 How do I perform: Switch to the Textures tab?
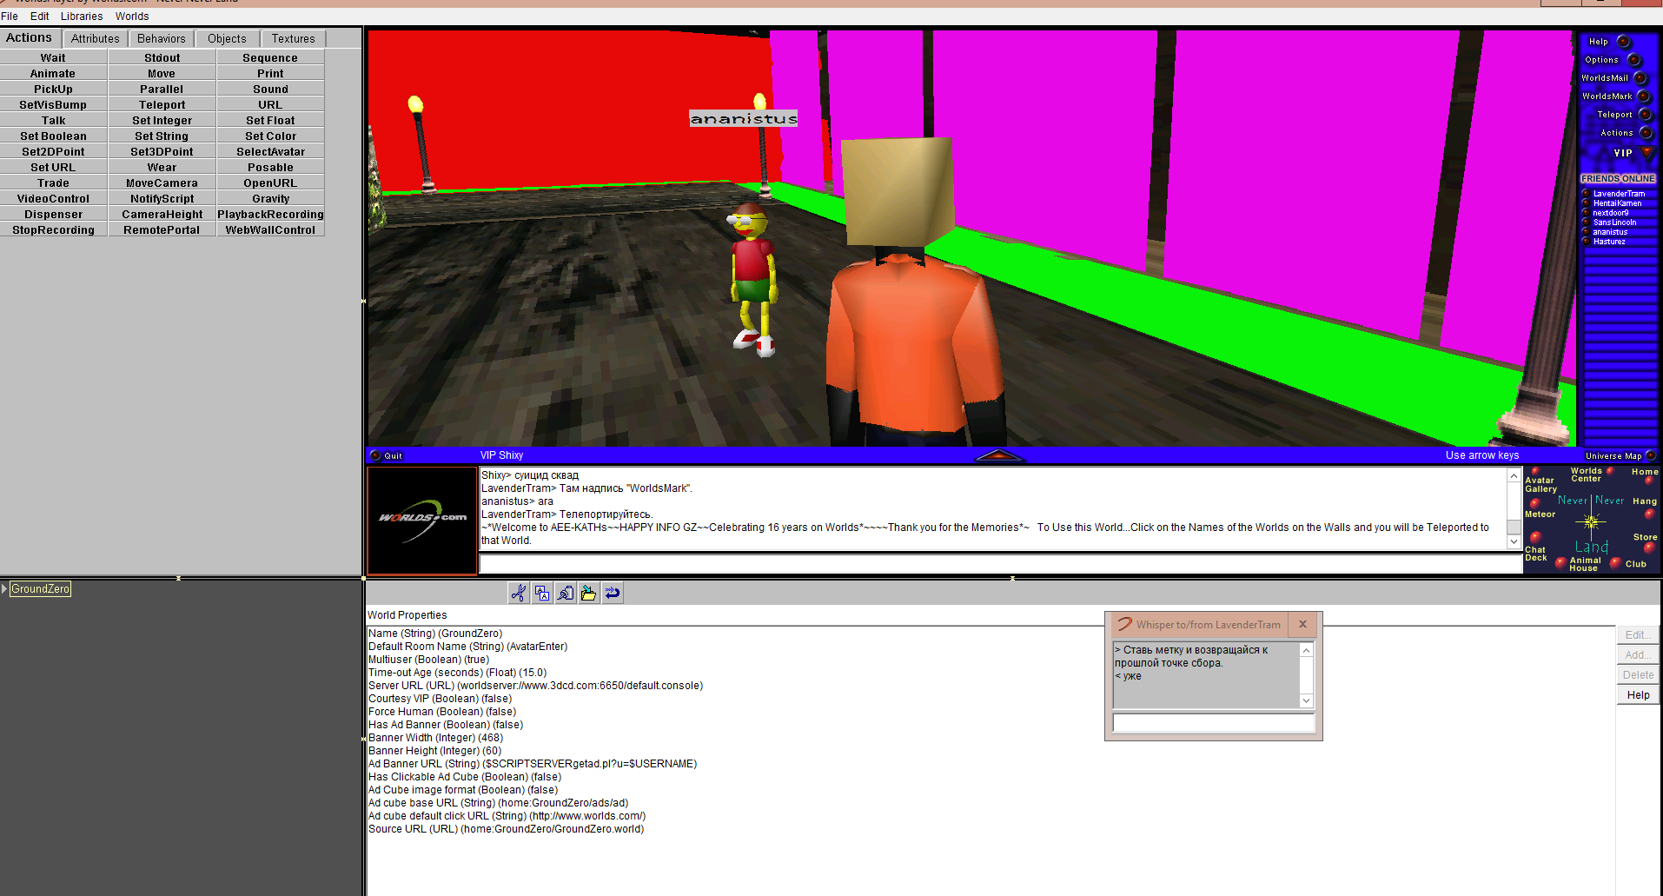click(293, 38)
